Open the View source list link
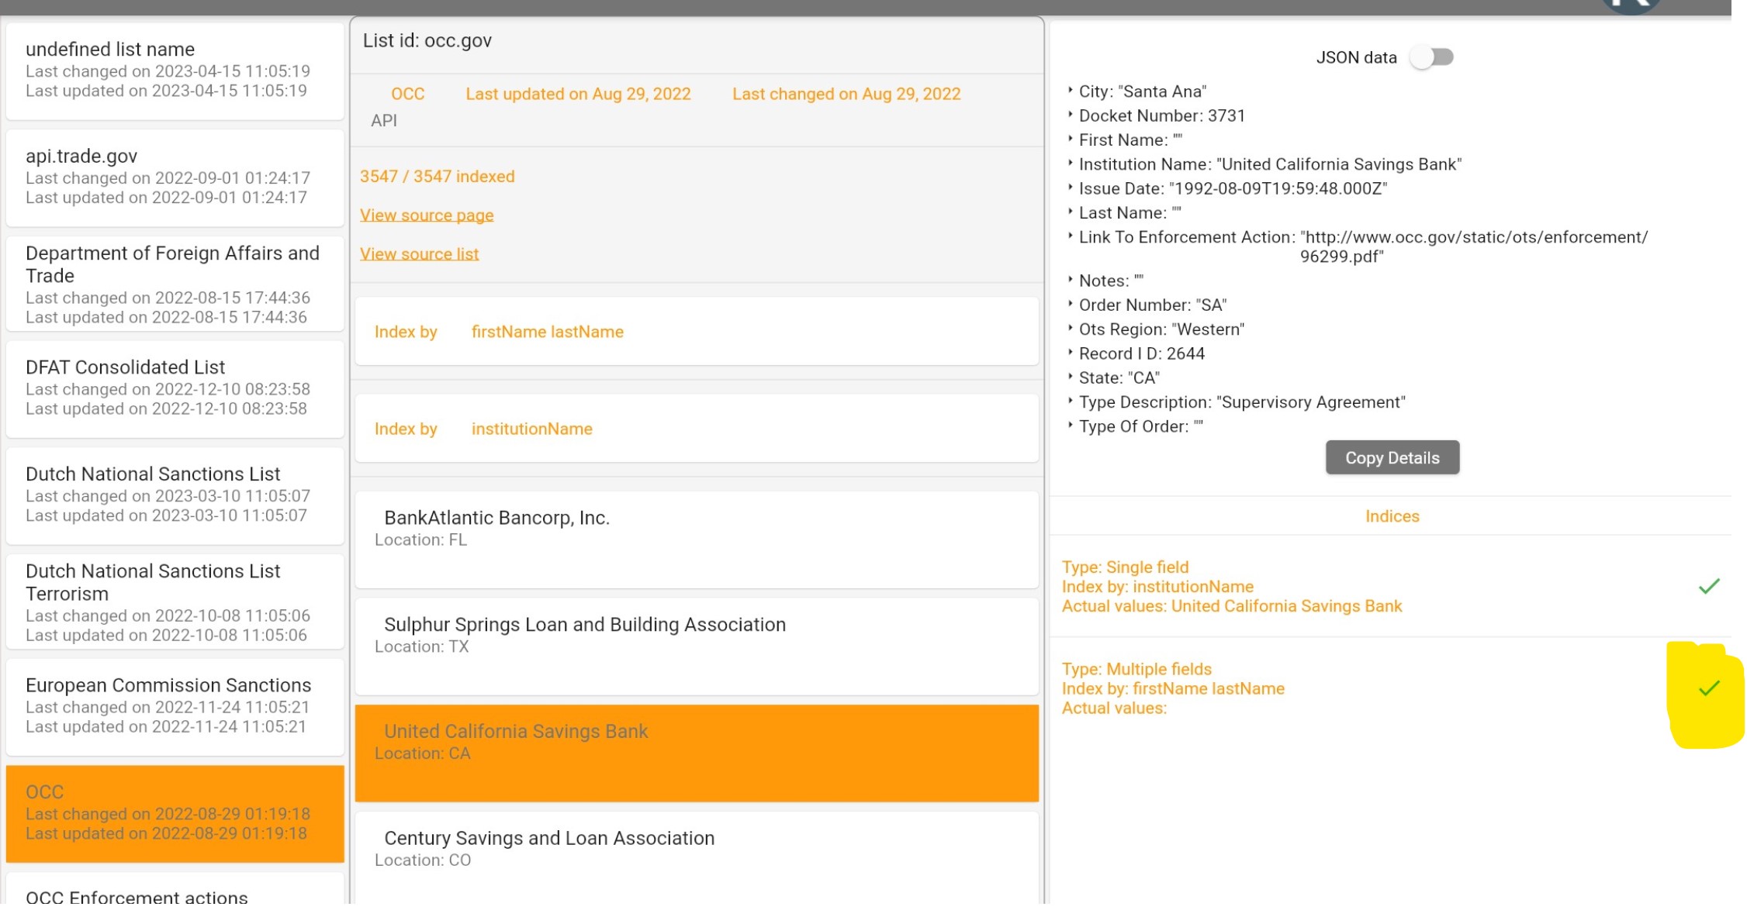Image resolution: width=1747 pixels, height=917 pixels. [x=419, y=253]
